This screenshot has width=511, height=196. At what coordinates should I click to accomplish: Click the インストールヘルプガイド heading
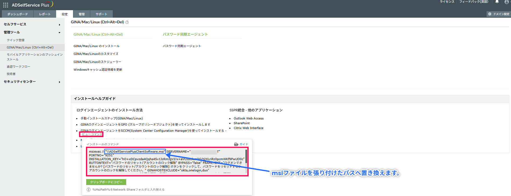pyautogui.click(x=95, y=99)
